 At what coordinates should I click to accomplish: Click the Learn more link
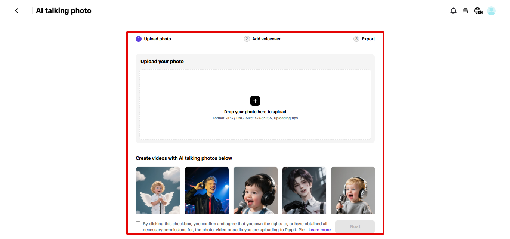point(319,229)
